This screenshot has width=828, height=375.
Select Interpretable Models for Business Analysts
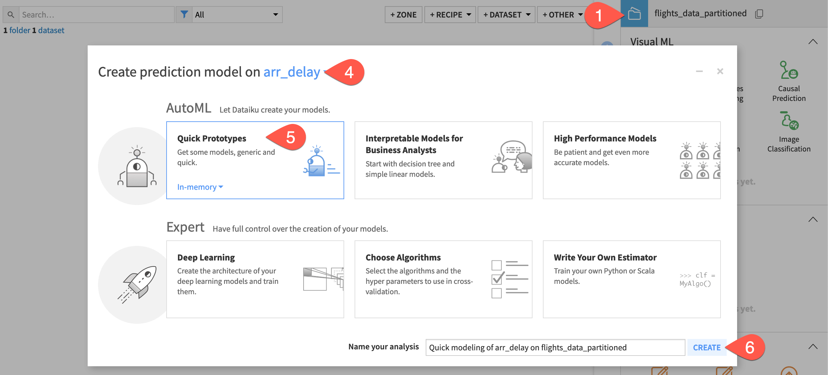tap(444, 160)
